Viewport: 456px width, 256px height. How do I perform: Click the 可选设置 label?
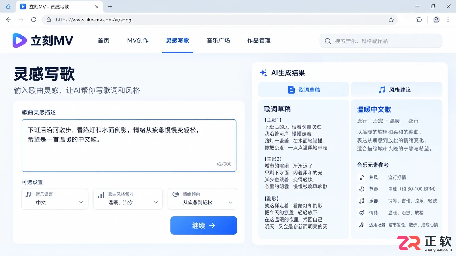click(x=32, y=182)
